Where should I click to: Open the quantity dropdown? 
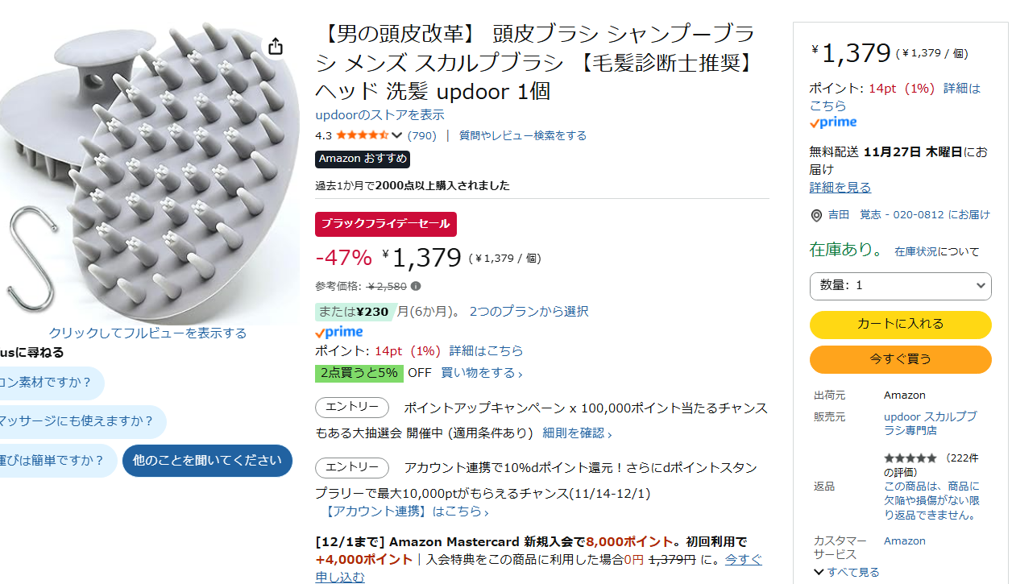[900, 285]
